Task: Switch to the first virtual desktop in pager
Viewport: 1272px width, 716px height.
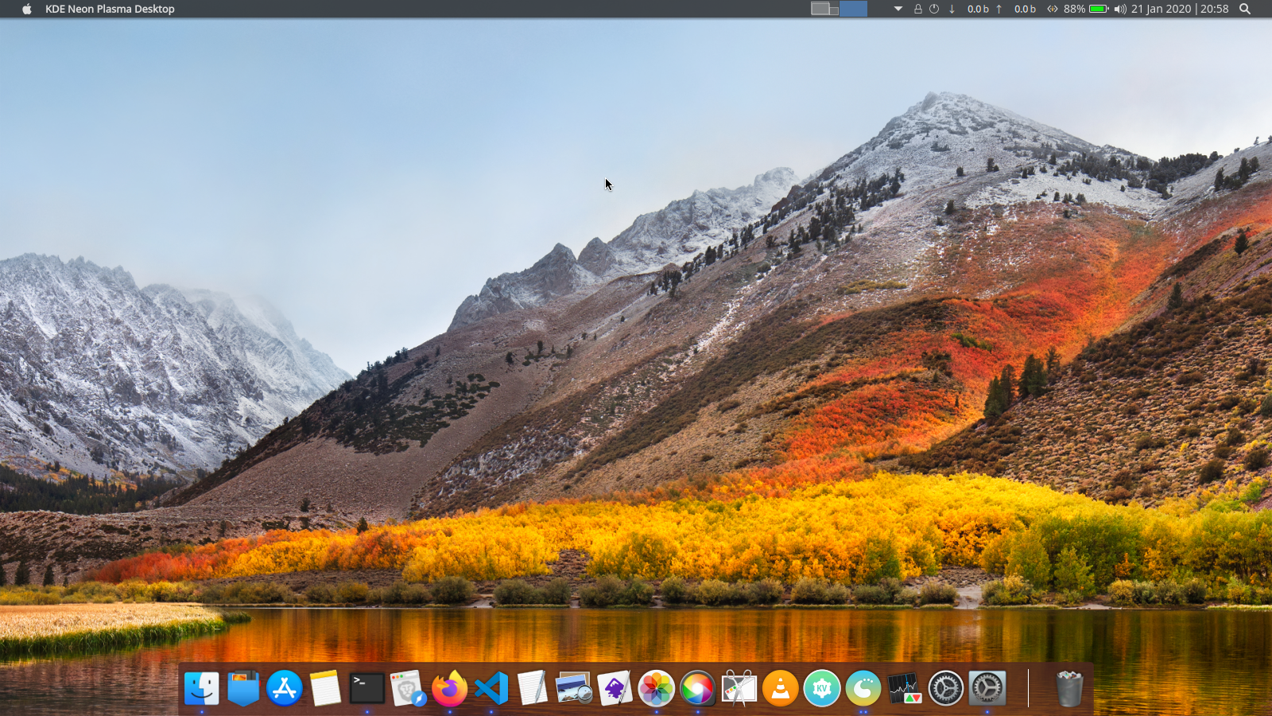Action: click(824, 9)
